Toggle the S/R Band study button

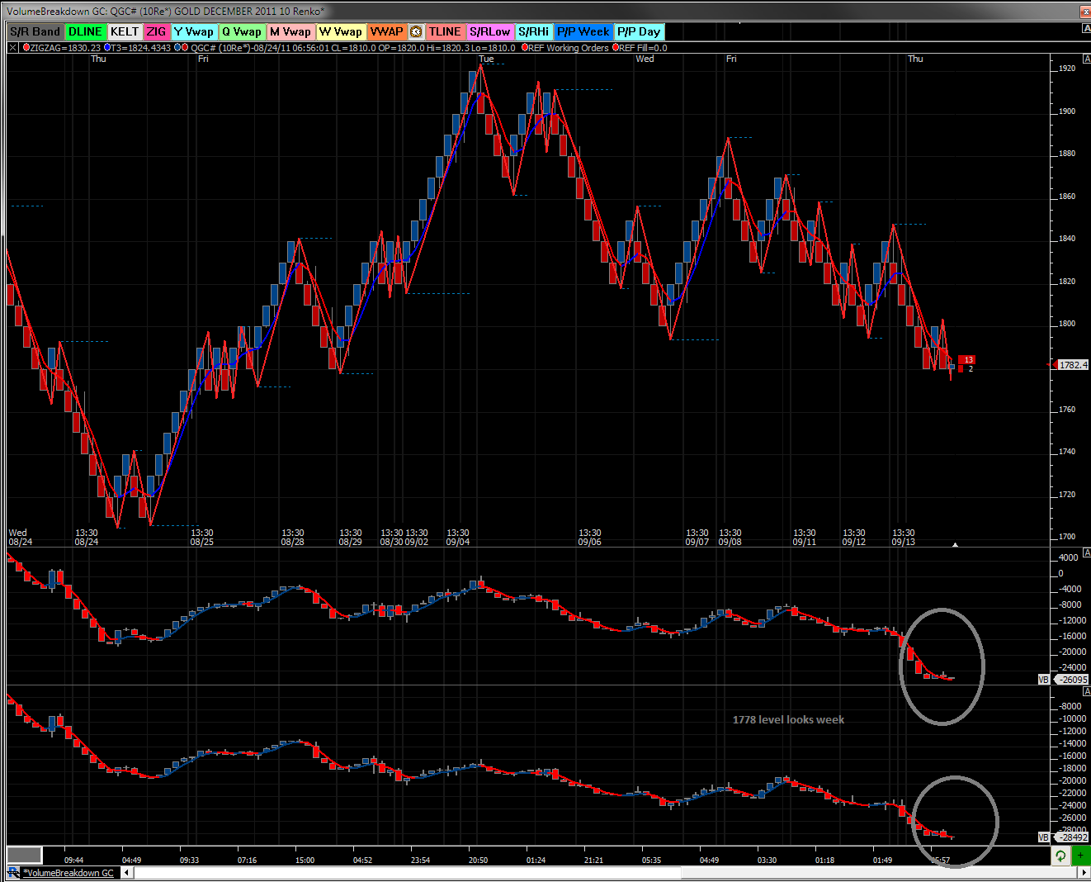tap(35, 31)
